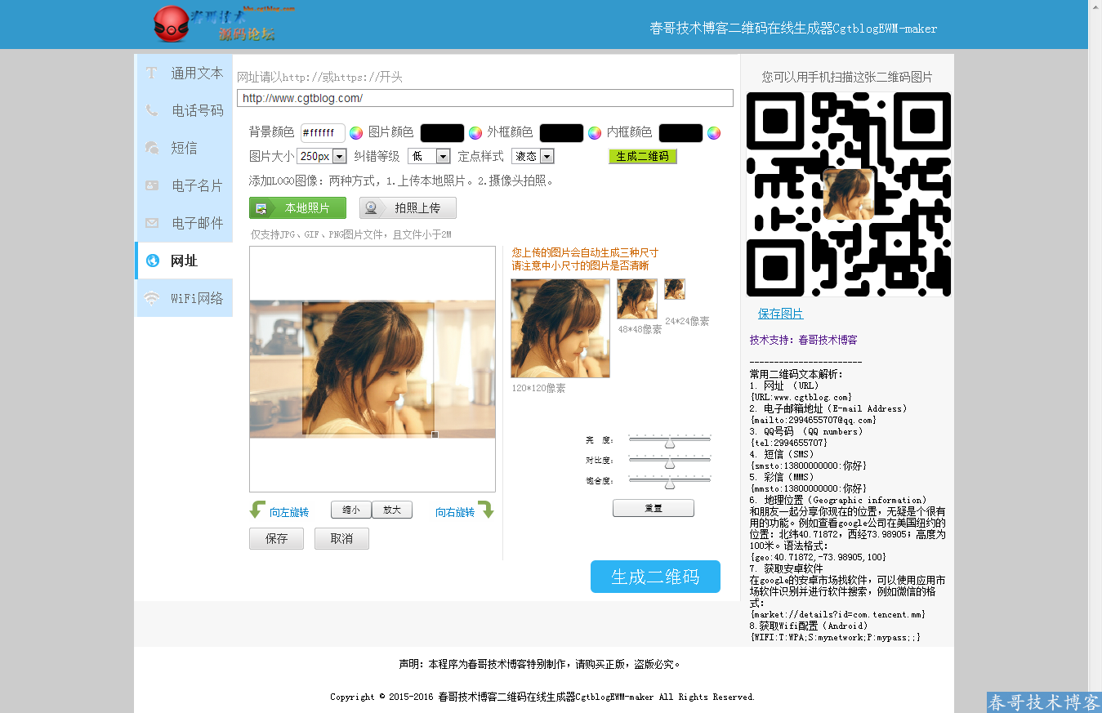
Task: Click the '{WIFI:T:WPA;S:mynetwork;P:mypass;;}' example
Action: coord(835,637)
